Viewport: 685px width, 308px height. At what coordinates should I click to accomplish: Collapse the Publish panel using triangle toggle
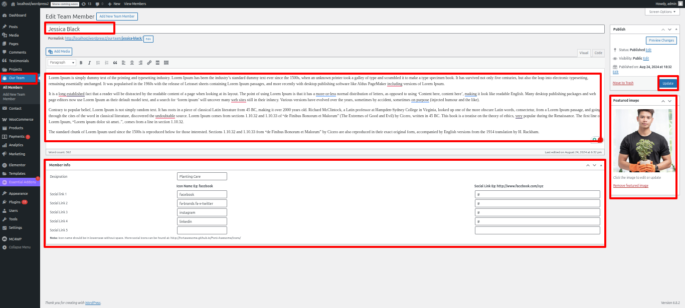point(677,30)
